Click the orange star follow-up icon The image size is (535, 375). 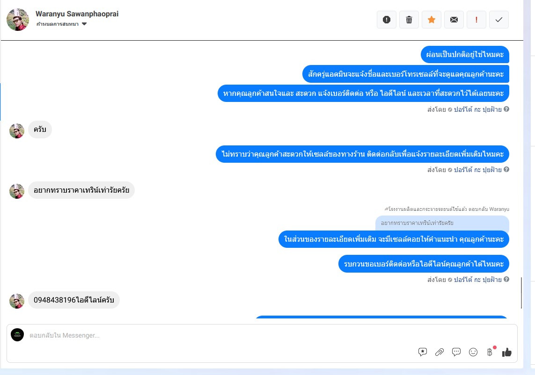click(431, 20)
